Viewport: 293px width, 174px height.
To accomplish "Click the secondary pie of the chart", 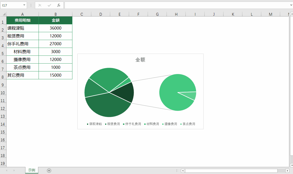I will [x=178, y=92].
